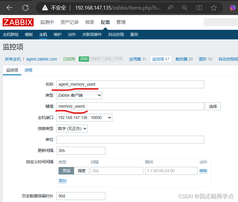Open the 自动发现规则 link
This screenshot has width=238, height=202.
click(x=228, y=59)
